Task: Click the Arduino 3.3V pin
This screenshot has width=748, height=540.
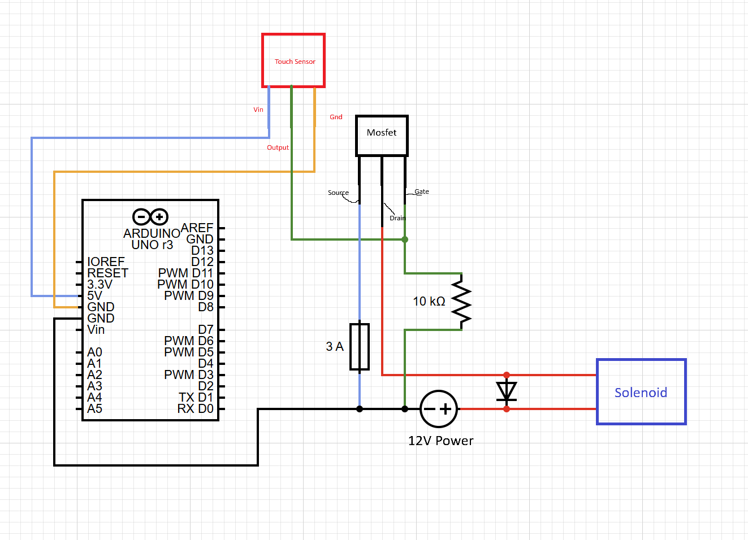Action: click(x=100, y=284)
